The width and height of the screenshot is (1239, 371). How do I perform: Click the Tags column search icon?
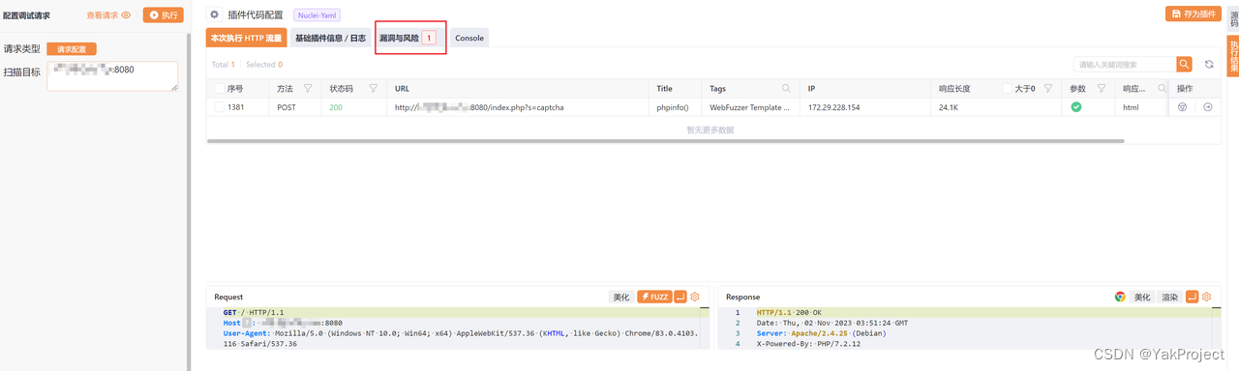787,88
